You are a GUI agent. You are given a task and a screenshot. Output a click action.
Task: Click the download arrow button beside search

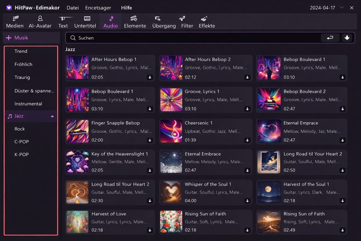click(x=347, y=38)
